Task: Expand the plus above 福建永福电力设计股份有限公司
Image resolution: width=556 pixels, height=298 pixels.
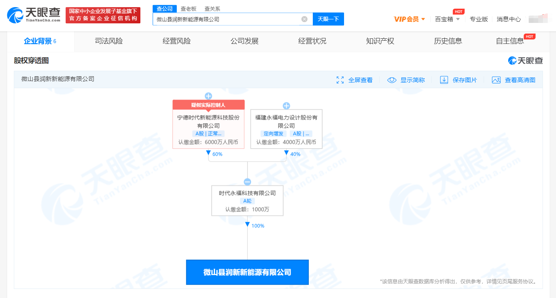Action: click(x=286, y=106)
